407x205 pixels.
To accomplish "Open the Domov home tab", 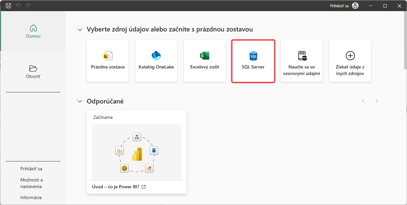I will (33, 31).
